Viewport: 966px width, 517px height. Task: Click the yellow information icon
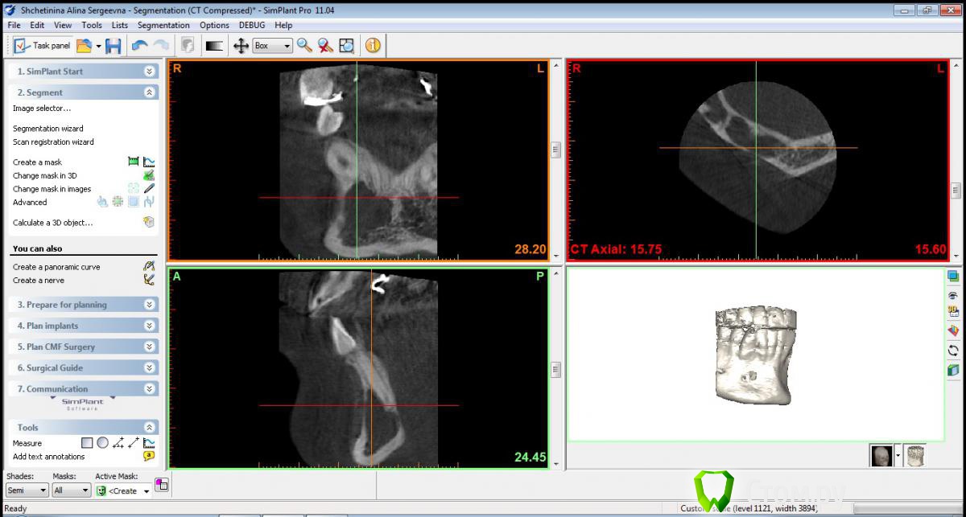tap(372, 46)
